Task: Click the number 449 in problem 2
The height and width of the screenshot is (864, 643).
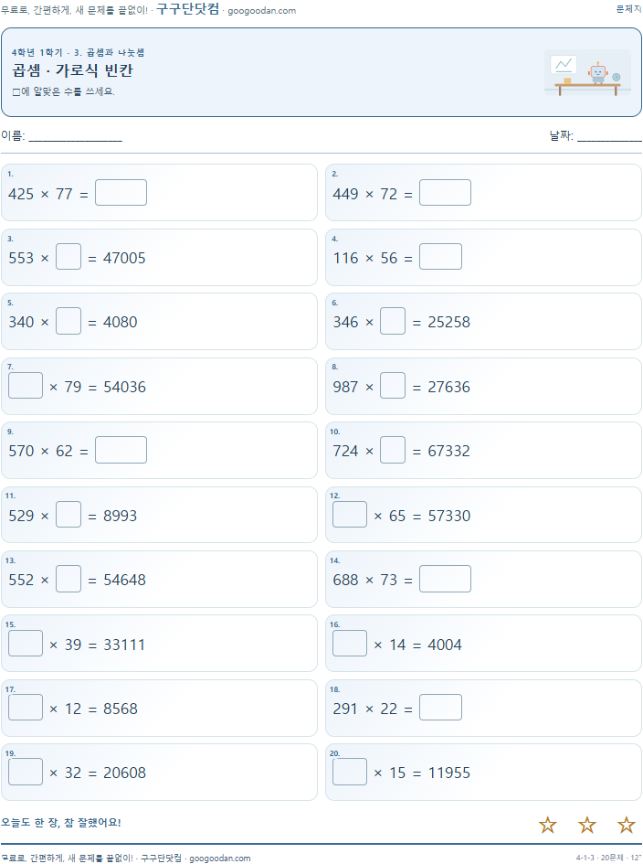Action: [346, 194]
